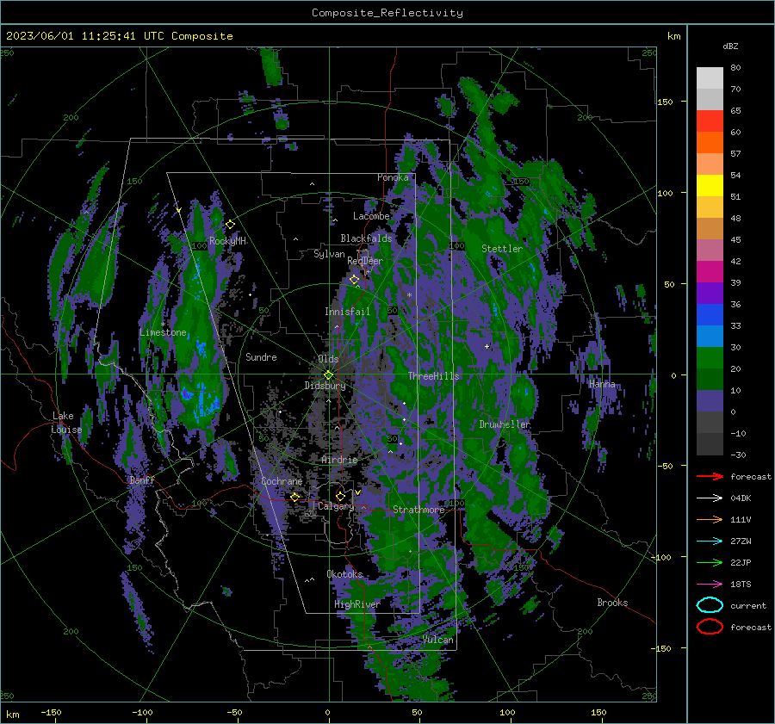Select the light blue 30–33 dBZ swatch

pyautogui.click(x=710, y=337)
